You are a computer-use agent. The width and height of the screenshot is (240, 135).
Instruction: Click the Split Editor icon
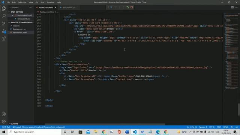point(232,7)
